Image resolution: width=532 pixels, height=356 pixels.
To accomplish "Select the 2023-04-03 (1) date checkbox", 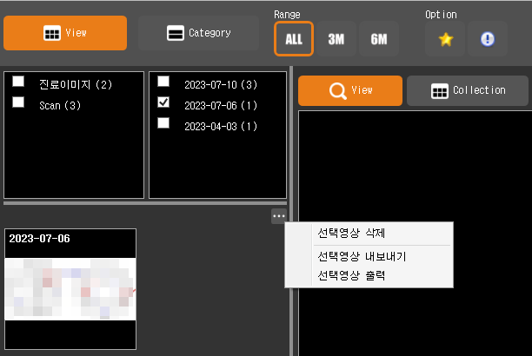I will [163, 123].
